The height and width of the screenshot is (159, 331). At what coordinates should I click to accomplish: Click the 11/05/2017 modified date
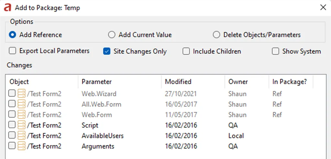181,115
